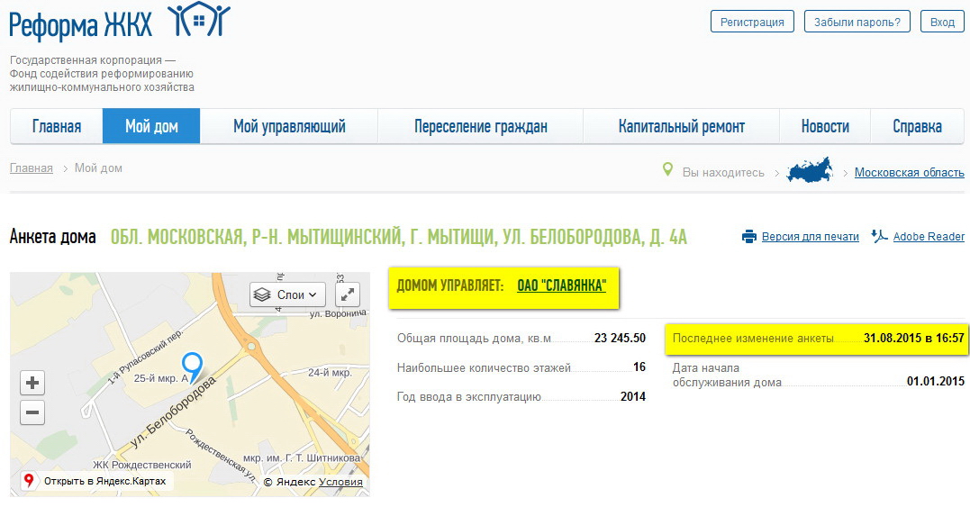The width and height of the screenshot is (970, 507).
Task: Click the Реформа ЖКХ house logo
Action: click(199, 21)
